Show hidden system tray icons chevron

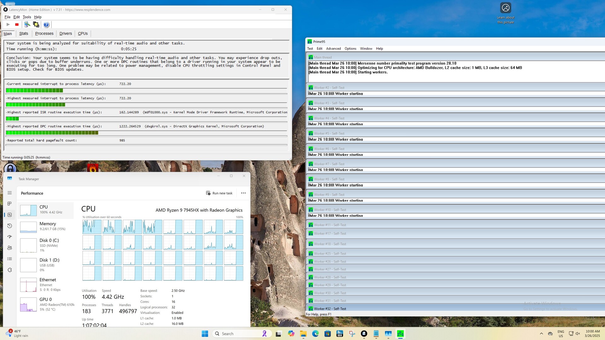tap(541, 334)
